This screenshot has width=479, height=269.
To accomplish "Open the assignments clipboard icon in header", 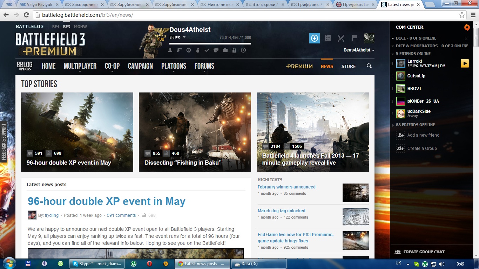I will pyautogui.click(x=328, y=38).
